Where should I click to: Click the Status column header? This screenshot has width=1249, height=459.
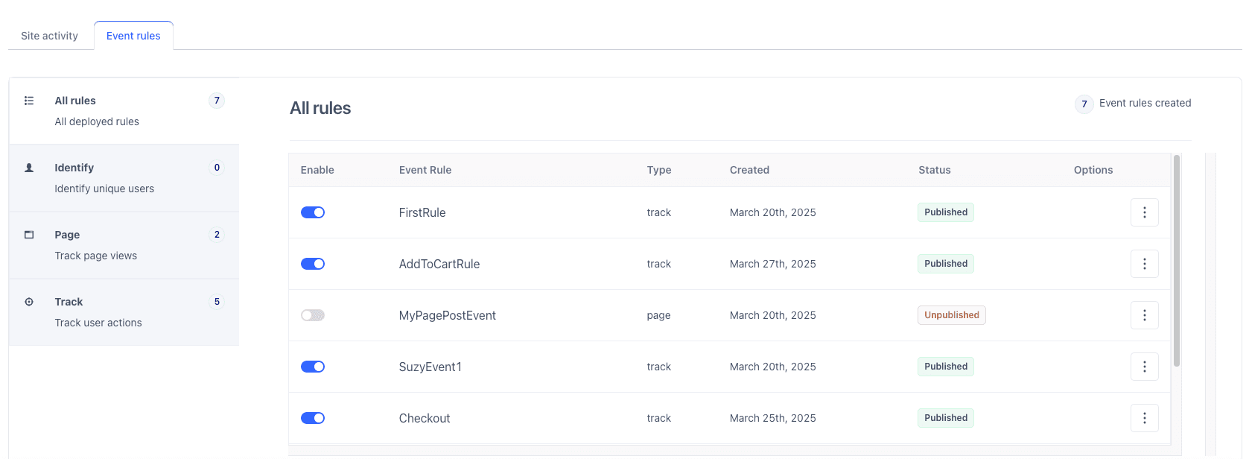935,170
